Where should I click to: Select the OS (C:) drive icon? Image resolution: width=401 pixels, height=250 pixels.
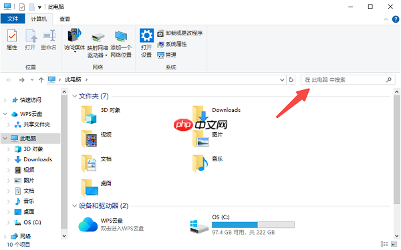tap(199, 226)
